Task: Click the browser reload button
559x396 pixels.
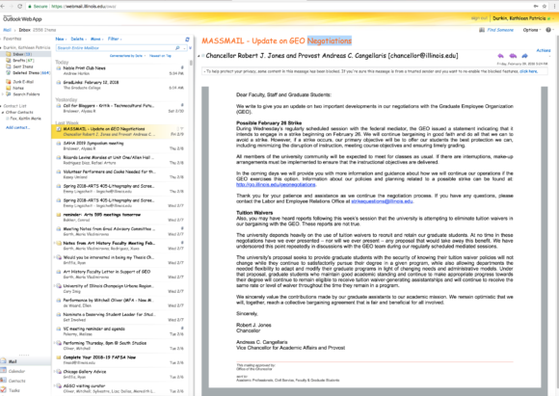Action: point(19,6)
